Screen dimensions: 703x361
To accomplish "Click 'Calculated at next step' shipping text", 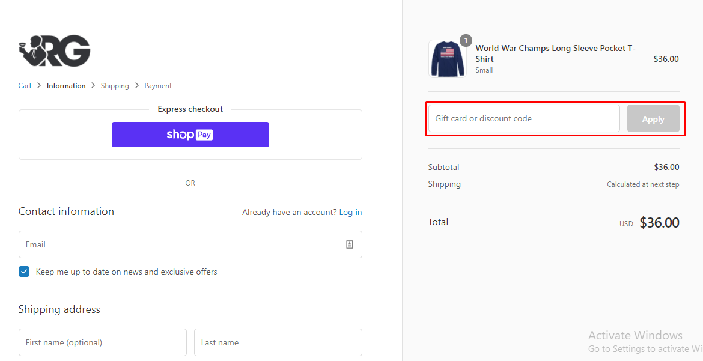I will click(643, 184).
